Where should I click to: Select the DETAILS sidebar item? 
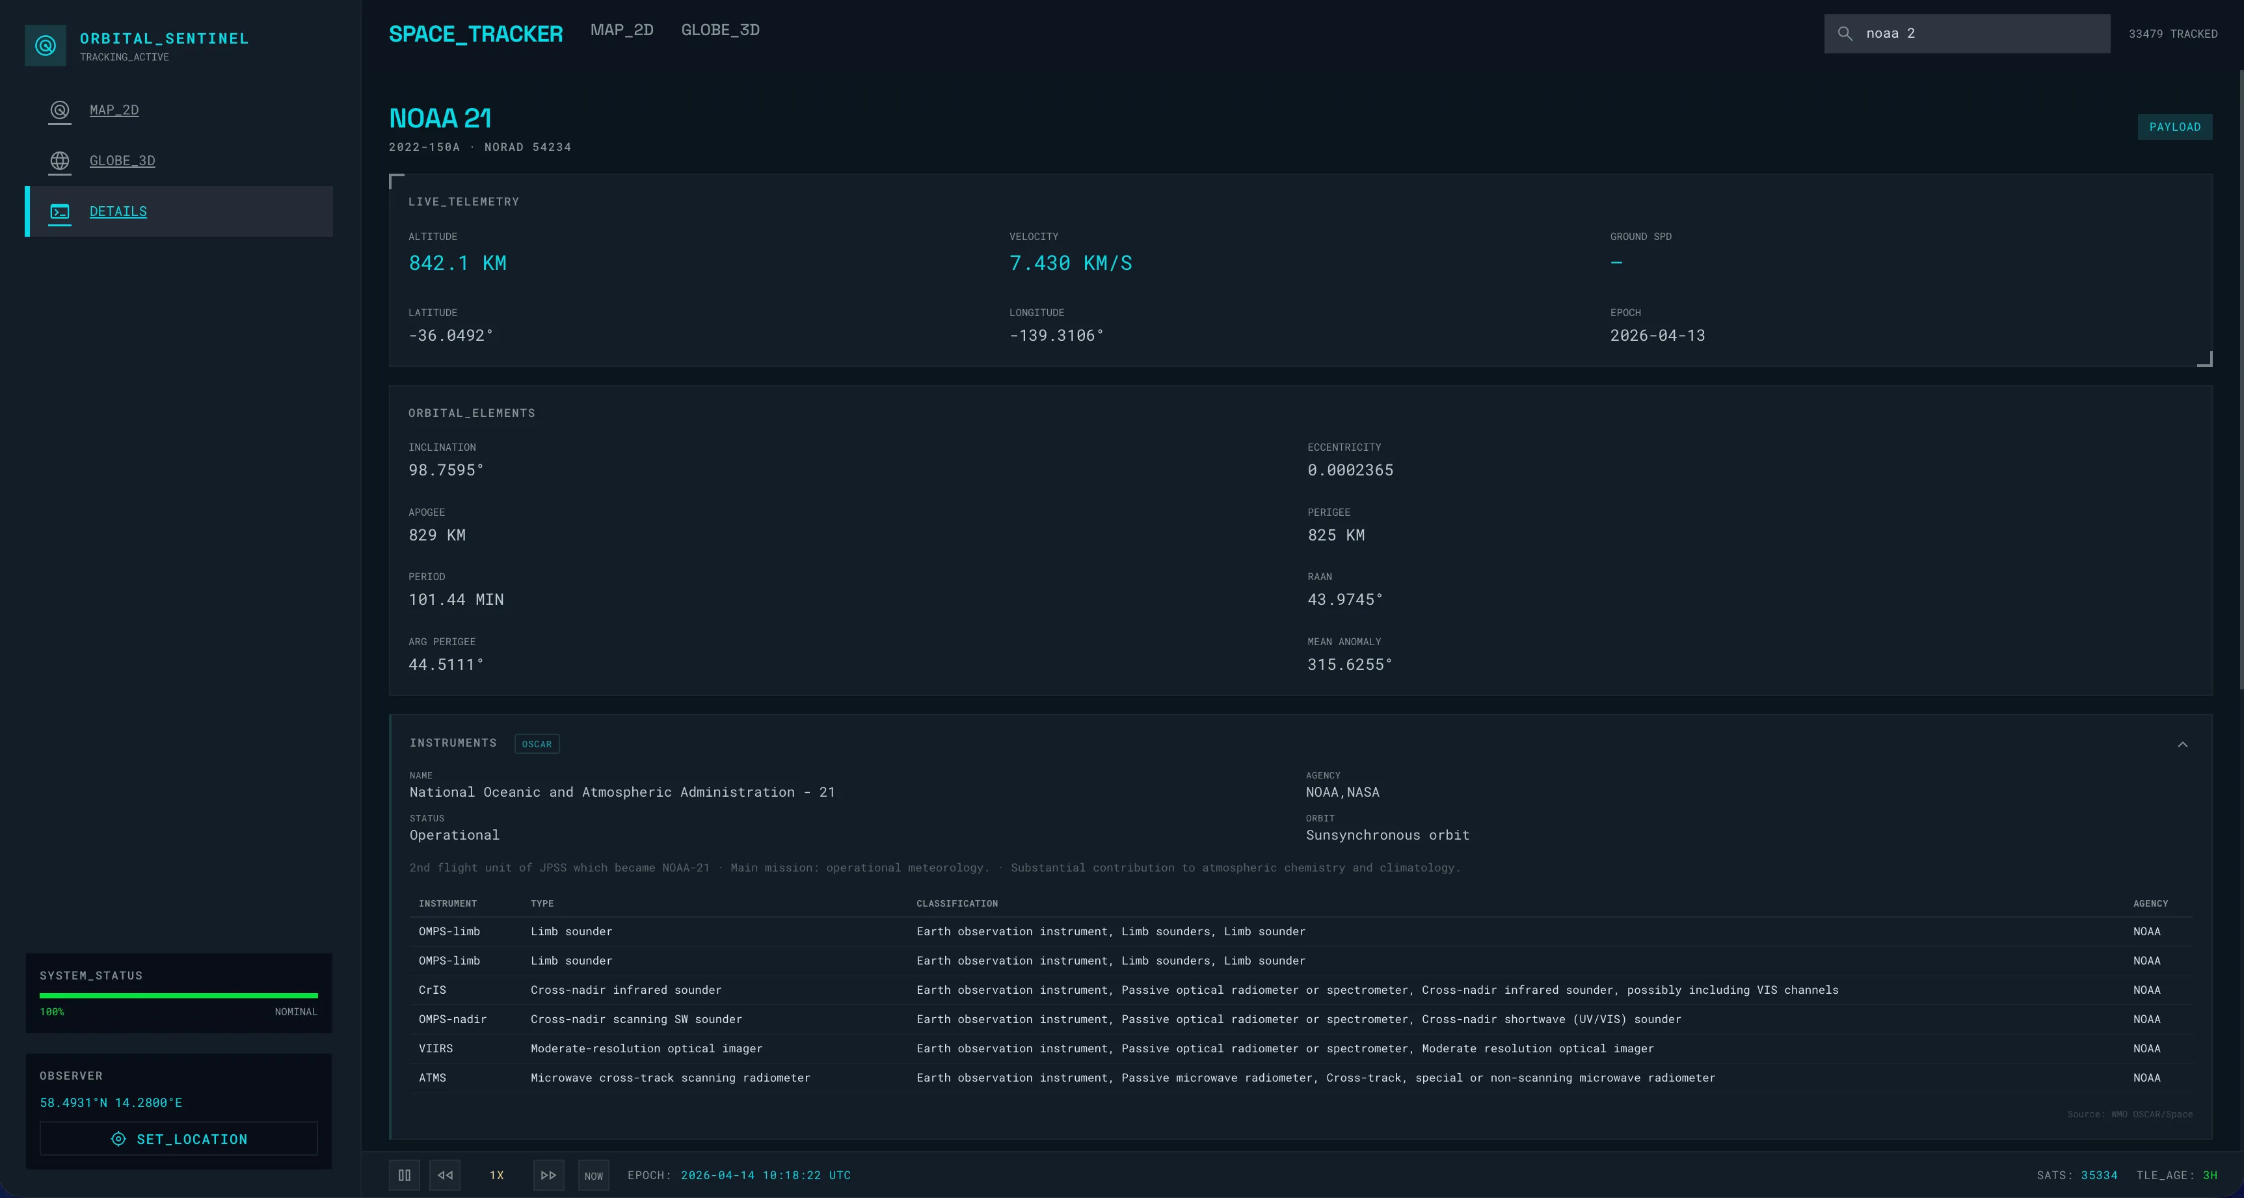click(179, 211)
